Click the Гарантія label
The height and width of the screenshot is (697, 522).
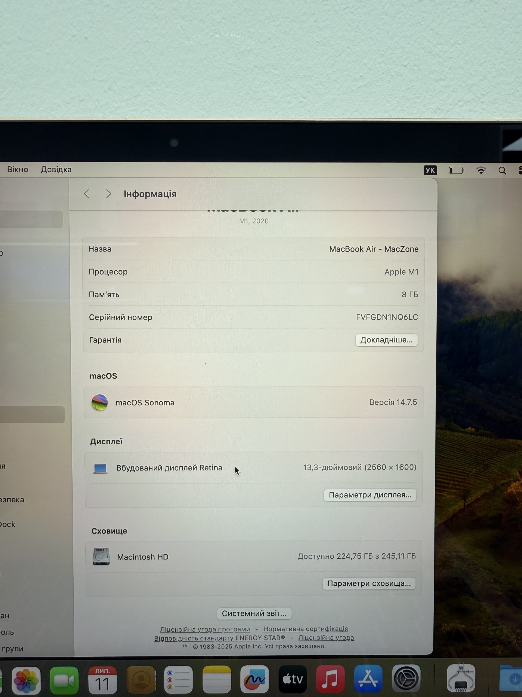105,340
